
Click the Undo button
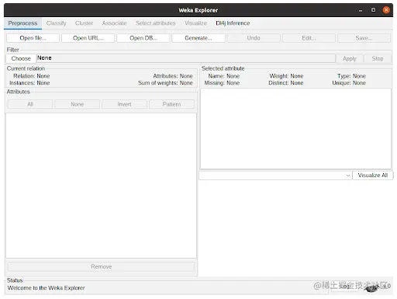point(254,38)
